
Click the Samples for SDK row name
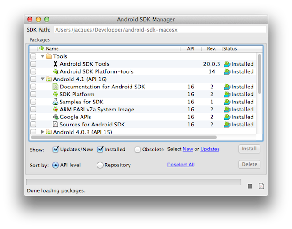pyautogui.click(x=81, y=102)
